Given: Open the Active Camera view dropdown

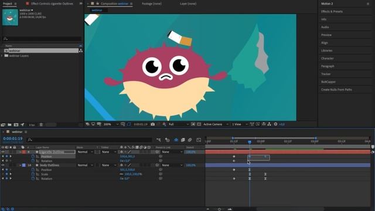Looking at the screenshot, I should click(x=216, y=124).
